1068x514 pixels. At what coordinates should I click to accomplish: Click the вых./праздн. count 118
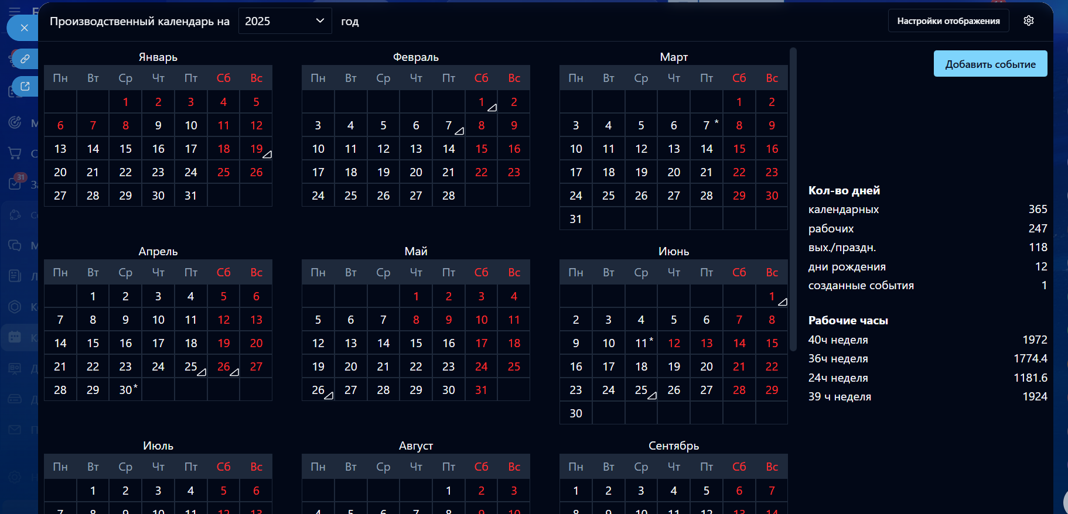(x=1038, y=247)
